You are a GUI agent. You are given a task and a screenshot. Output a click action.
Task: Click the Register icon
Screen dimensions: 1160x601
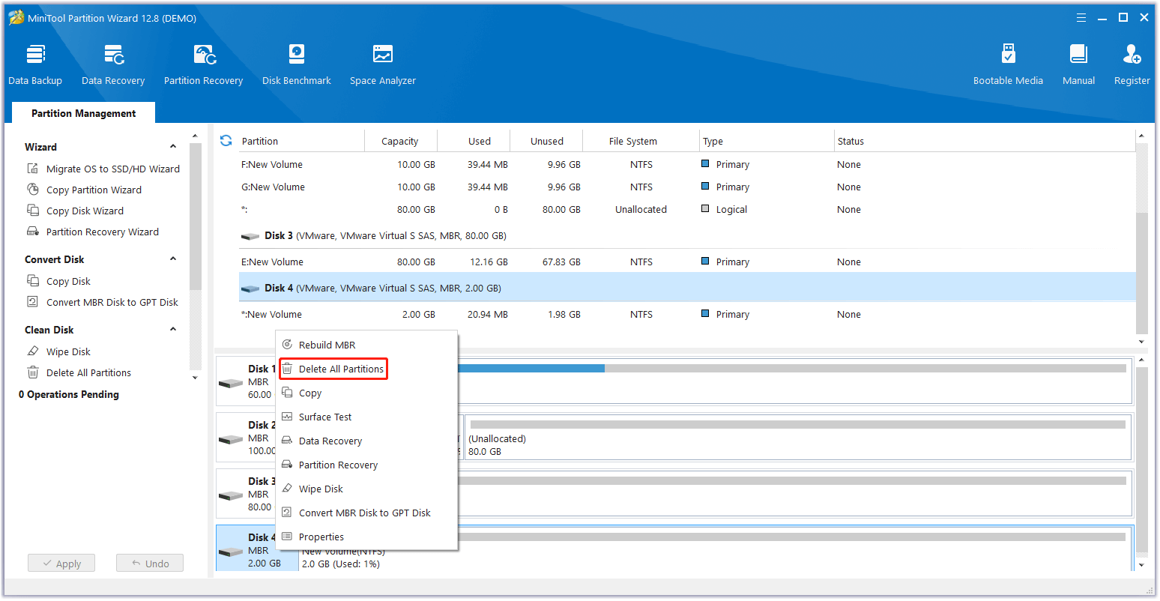pyautogui.click(x=1132, y=54)
